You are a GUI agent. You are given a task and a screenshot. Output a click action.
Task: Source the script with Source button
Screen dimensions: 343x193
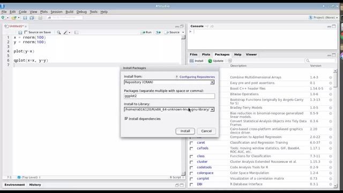tap(173, 32)
